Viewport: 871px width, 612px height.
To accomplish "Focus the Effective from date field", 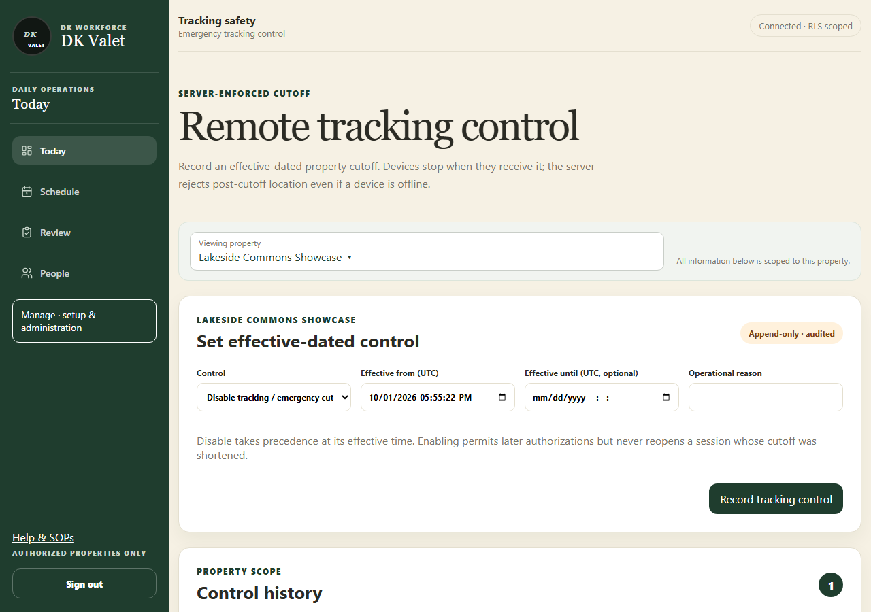I will (x=438, y=397).
